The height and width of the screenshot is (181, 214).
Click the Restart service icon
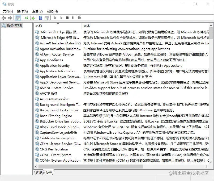coord(79,18)
